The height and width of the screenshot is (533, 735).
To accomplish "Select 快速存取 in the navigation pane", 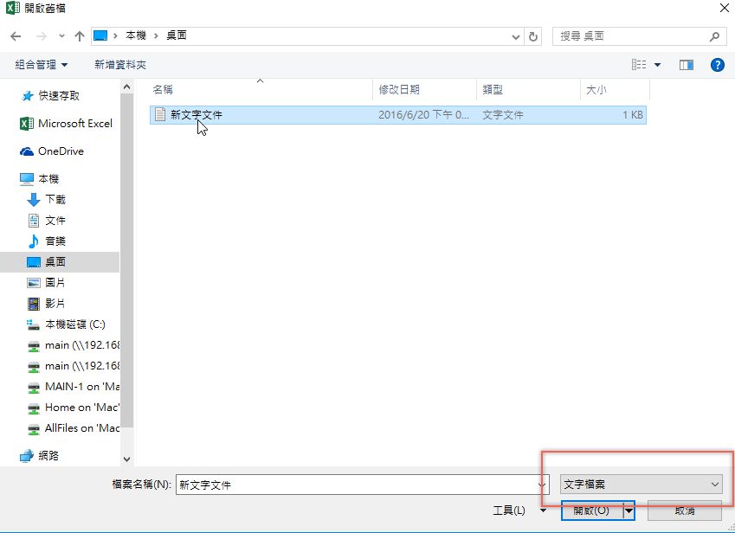I will [x=59, y=95].
